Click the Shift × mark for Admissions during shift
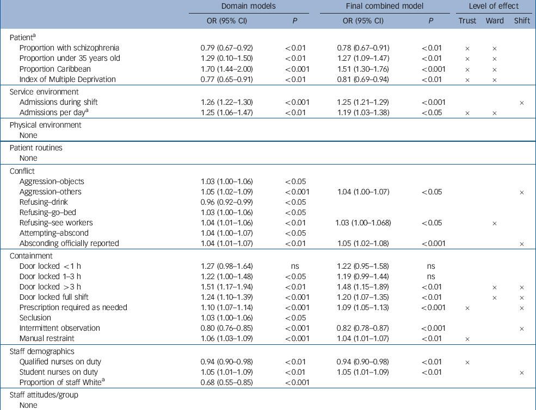Image resolution: width=536 pixels, height=410 pixels. [522, 103]
